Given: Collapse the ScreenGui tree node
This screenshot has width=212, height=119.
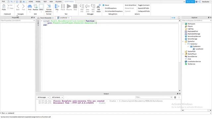Looking at the screenshot, I should click(x=185, y=44).
